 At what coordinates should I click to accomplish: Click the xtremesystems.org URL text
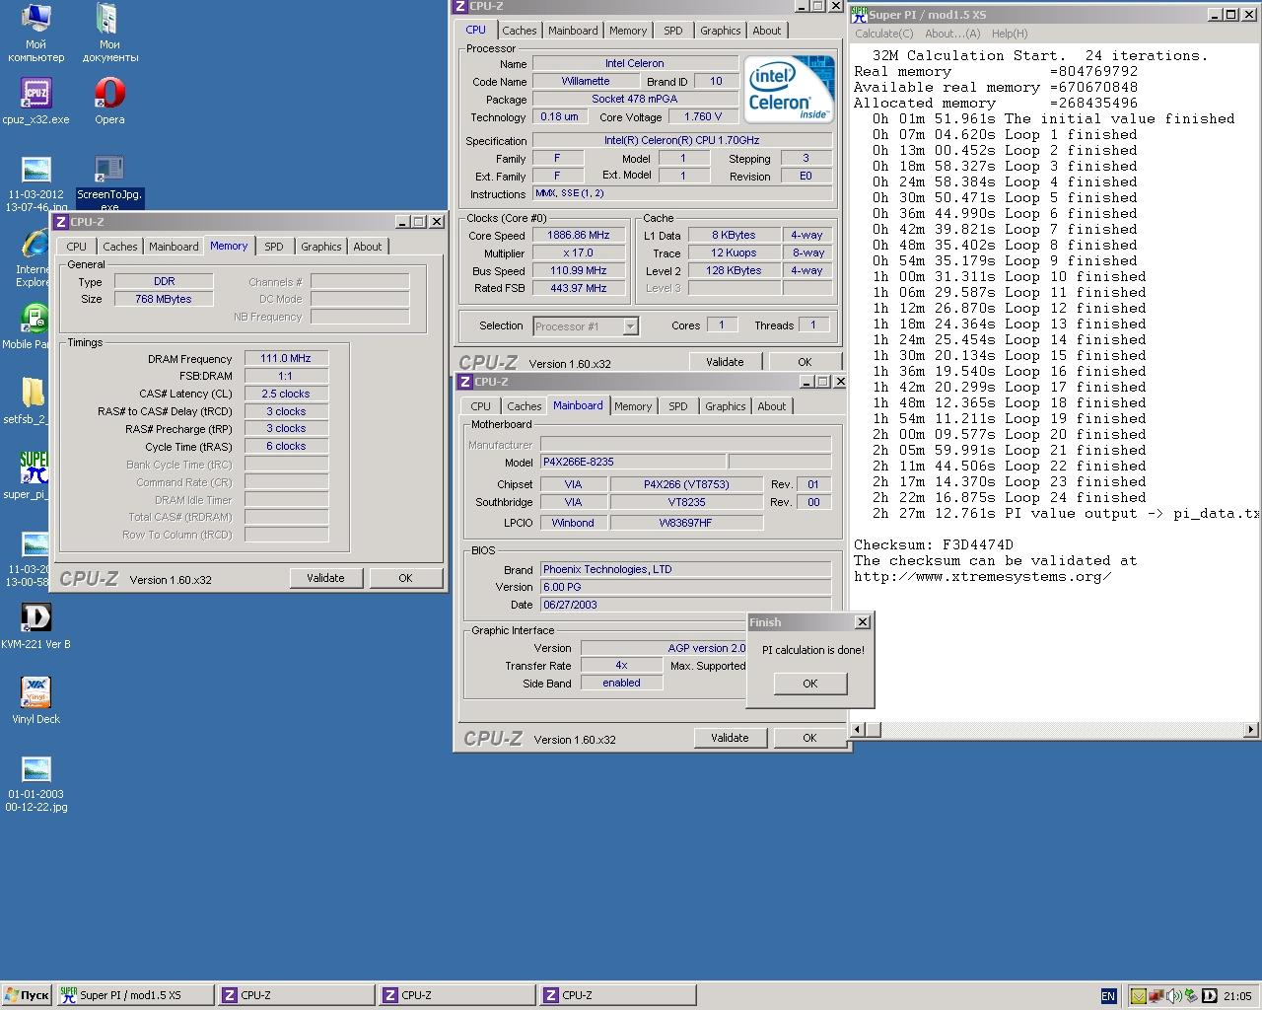click(982, 577)
